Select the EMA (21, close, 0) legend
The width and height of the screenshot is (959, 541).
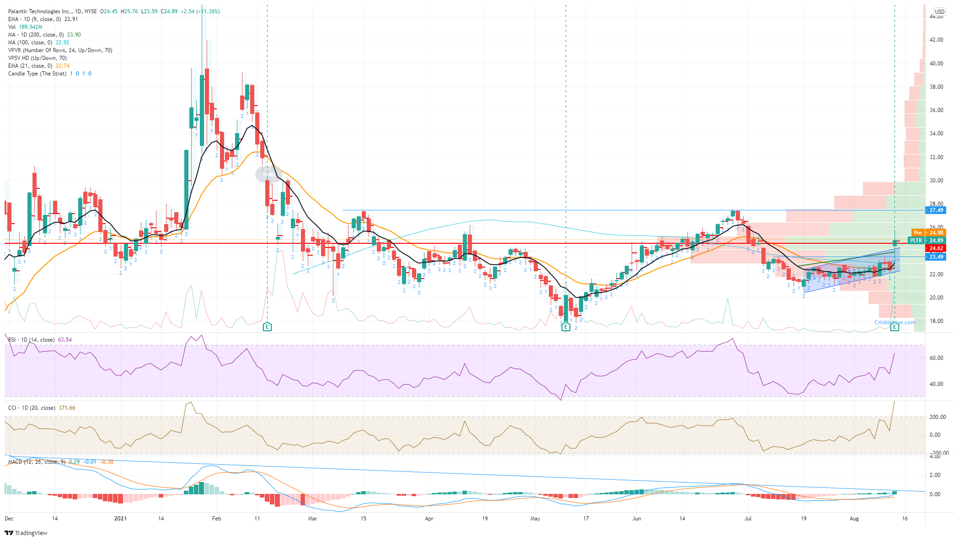coord(39,66)
